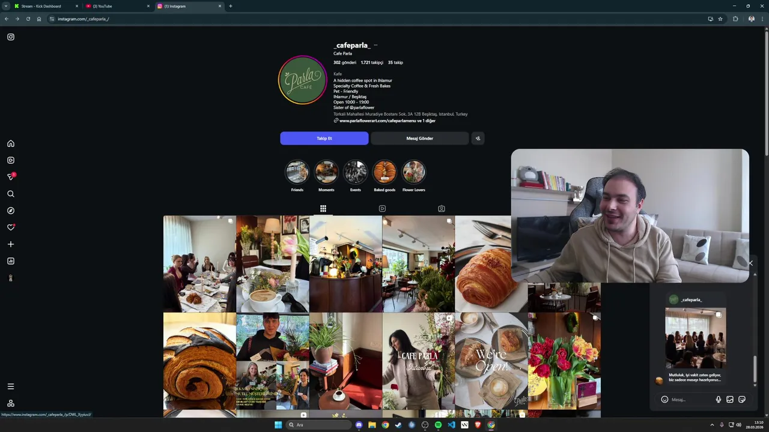Bookmark this page with the star icon
Viewport: 769px width, 432px height.
720,19
